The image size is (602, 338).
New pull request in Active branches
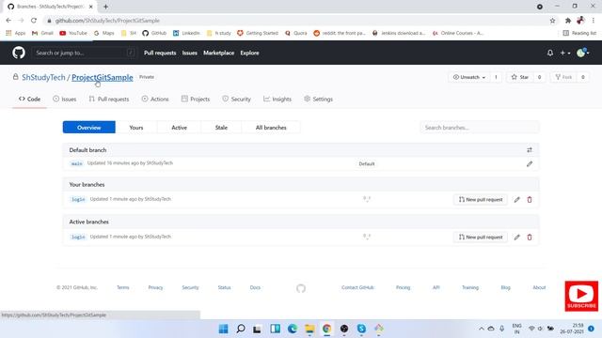pyautogui.click(x=481, y=237)
